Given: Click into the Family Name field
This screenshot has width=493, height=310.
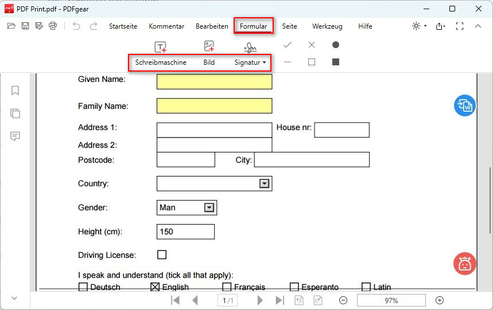Looking at the screenshot, I should coord(215,106).
